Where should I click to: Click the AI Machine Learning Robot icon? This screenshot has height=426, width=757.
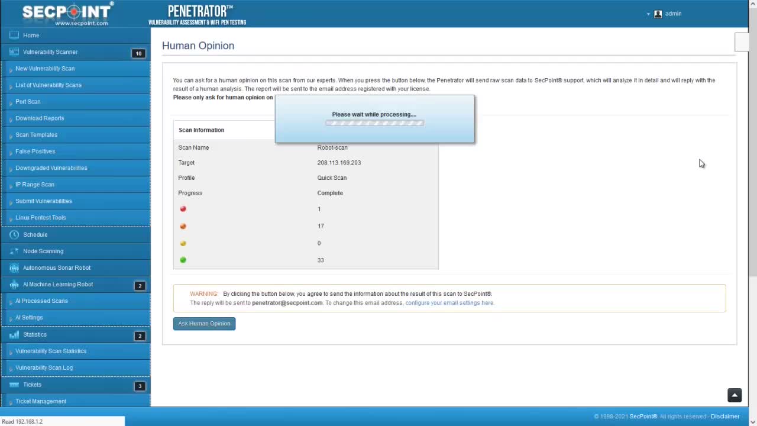14,285
